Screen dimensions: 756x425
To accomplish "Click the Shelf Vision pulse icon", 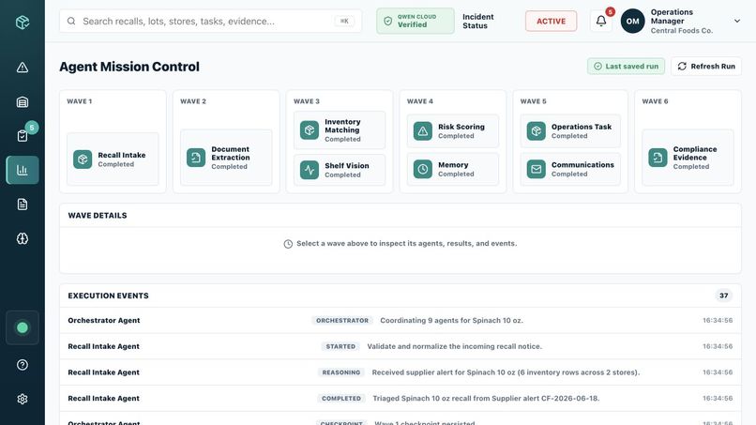I will point(309,170).
